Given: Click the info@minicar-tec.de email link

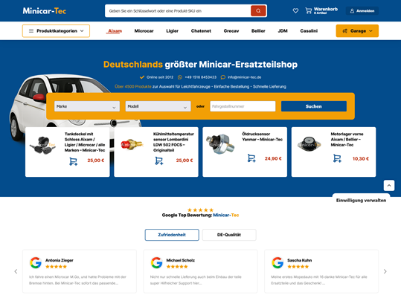Looking at the screenshot, I should pyautogui.click(x=244, y=77).
